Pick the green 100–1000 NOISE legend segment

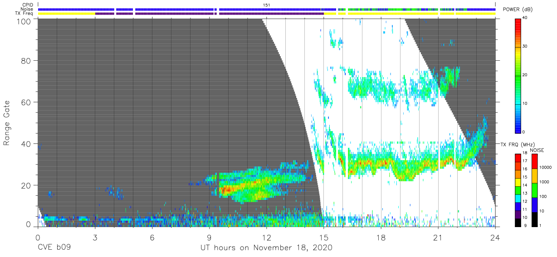coord(534,190)
